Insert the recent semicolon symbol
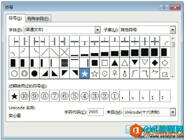185x140 pixels. (x=155, y=96)
